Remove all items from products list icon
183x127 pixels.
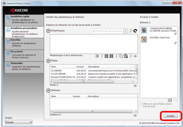coord(170,100)
